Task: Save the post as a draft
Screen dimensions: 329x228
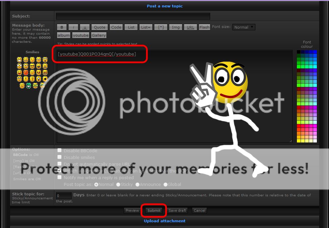Action: (177, 210)
